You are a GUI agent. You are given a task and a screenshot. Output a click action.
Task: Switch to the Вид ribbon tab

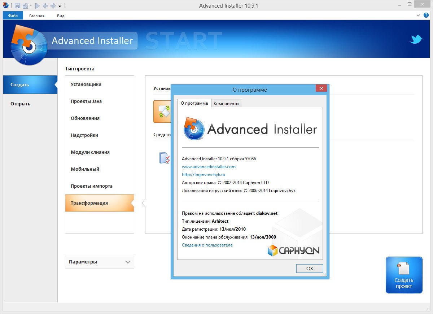click(x=61, y=16)
